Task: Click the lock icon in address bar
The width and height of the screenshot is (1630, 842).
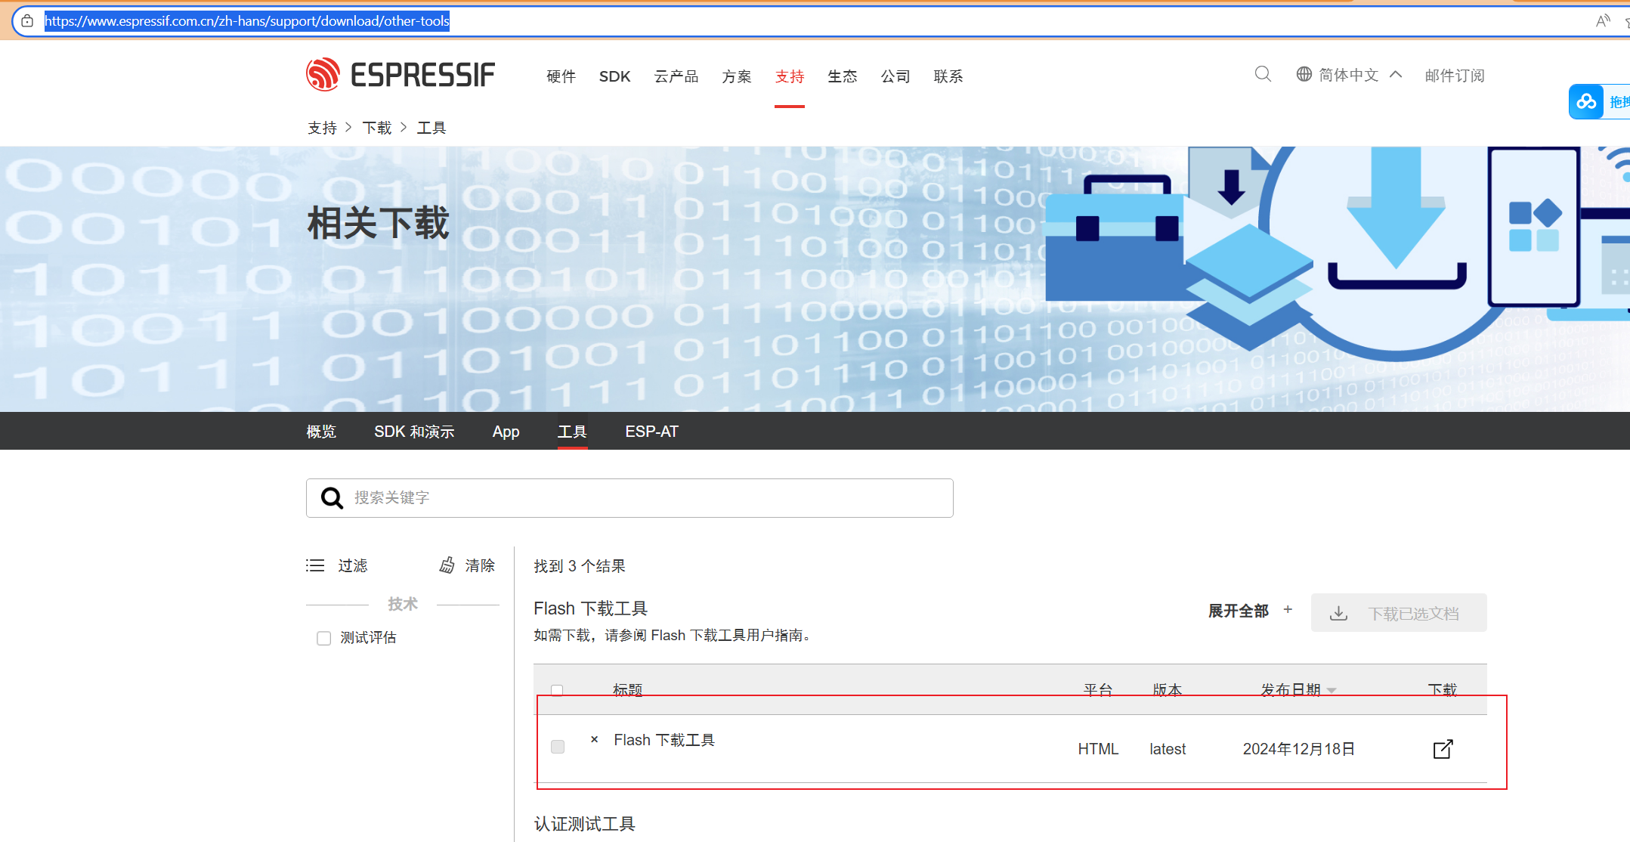Action: pos(27,21)
